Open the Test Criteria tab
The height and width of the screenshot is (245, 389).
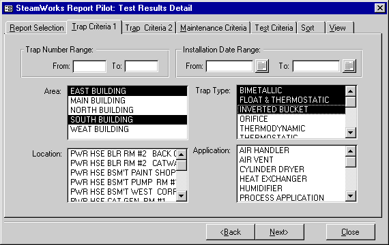point(274,28)
